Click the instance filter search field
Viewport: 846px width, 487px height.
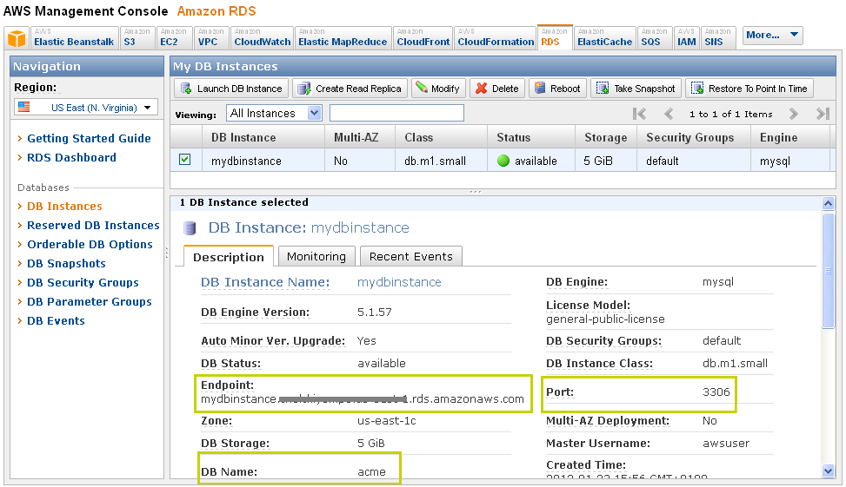pyautogui.click(x=396, y=113)
